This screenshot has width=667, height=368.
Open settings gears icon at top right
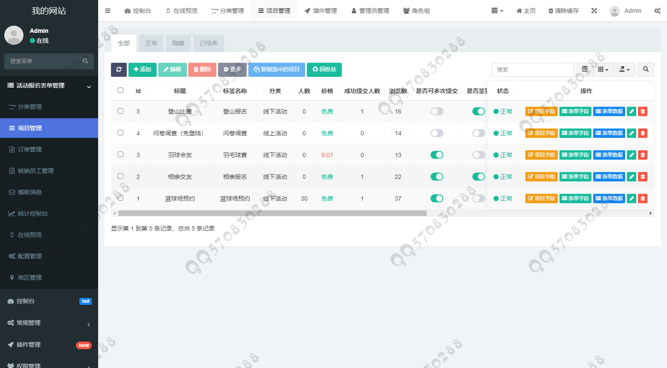pos(657,11)
